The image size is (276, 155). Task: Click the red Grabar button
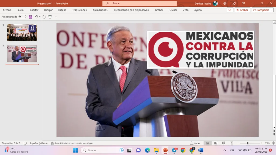(242, 10)
